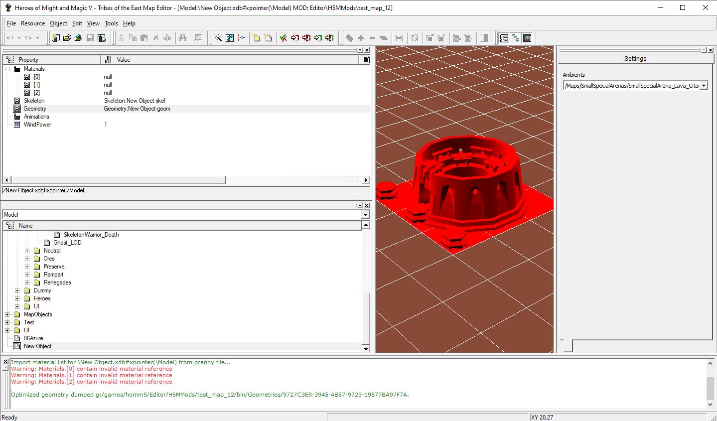Viewport: 717px width, 421px height.
Task: Open the Ambients dropdown
Action: [704, 86]
